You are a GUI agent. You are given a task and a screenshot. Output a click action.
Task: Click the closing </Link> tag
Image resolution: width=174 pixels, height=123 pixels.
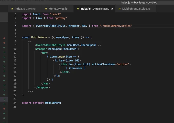[65, 72]
